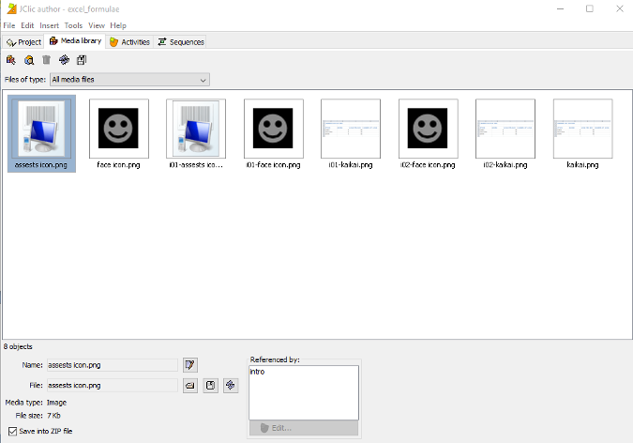633x443 pixels.
Task: Click the add media object toolbar icon
Action: tap(11, 60)
